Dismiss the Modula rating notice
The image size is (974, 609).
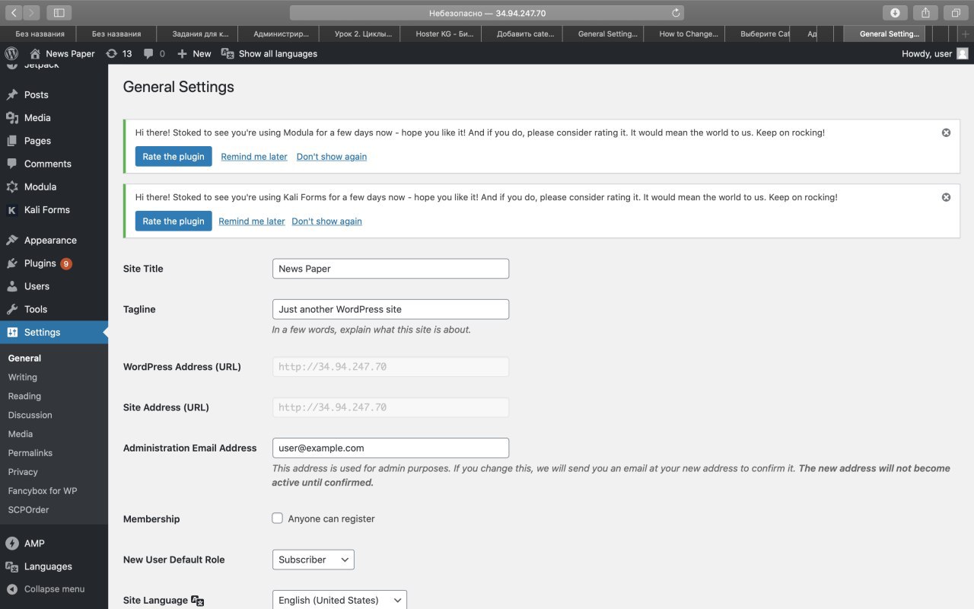946,132
